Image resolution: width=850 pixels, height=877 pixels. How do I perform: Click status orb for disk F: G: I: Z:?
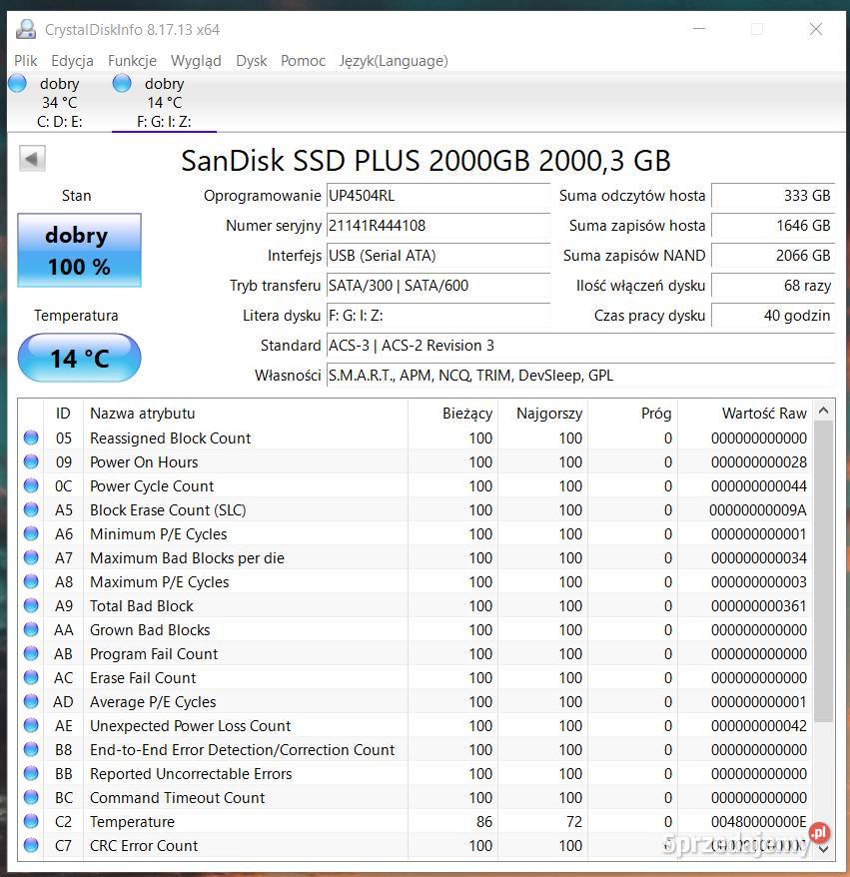122,83
